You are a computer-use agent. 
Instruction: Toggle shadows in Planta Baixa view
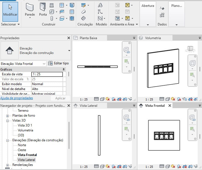coord(114,99)
